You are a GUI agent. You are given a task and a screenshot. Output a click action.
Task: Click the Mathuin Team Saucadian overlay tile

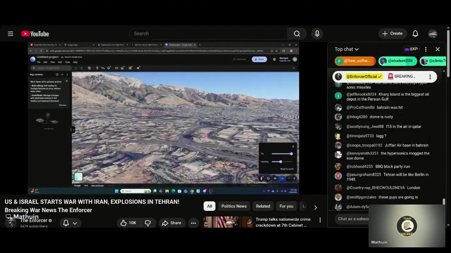(x=407, y=226)
